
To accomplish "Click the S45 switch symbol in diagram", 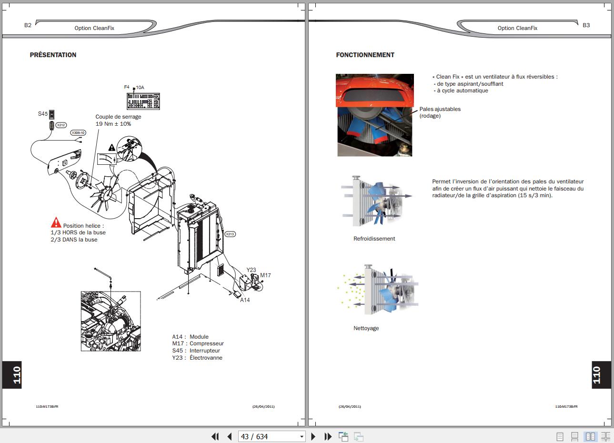I will (52, 114).
